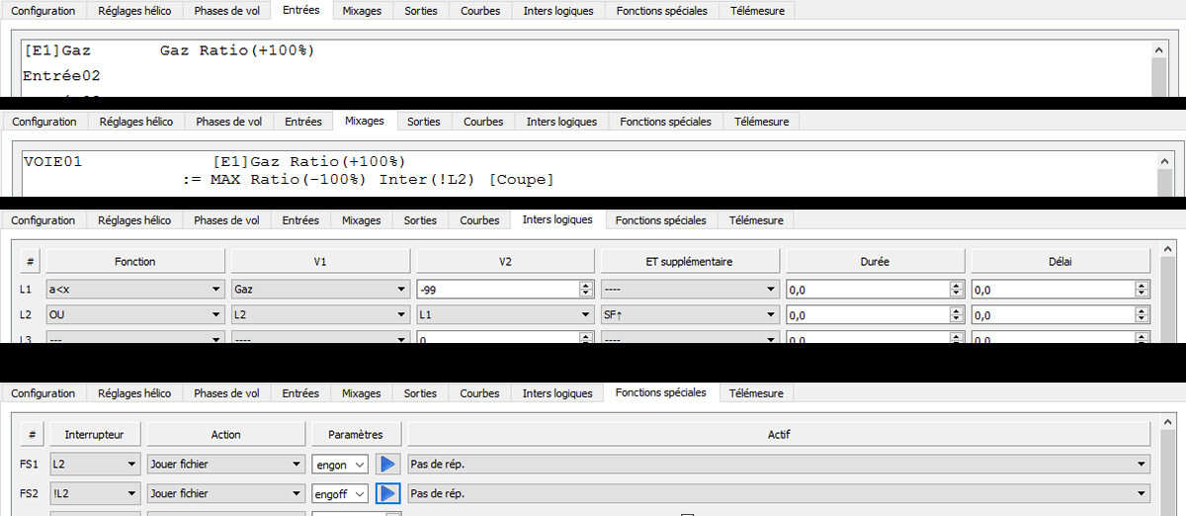Click the currently selected Entrées tab
The height and width of the screenshot is (516, 1186).
300,11
